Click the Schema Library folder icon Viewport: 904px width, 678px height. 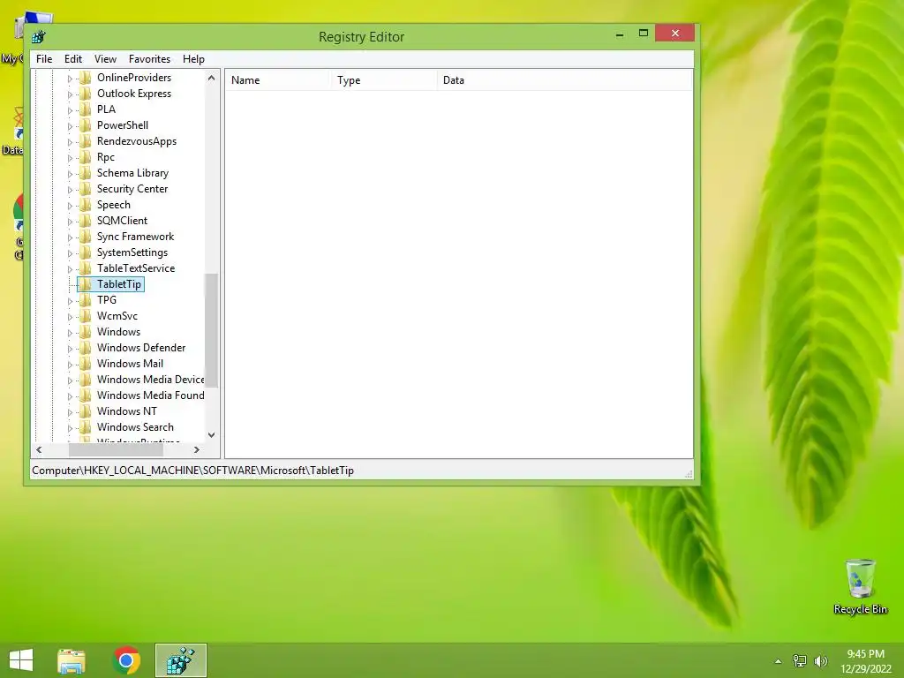click(x=86, y=173)
